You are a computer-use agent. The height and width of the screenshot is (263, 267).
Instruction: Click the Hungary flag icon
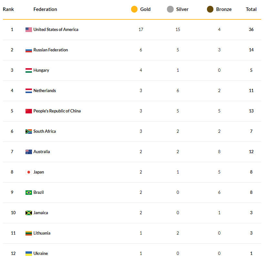pos(29,70)
